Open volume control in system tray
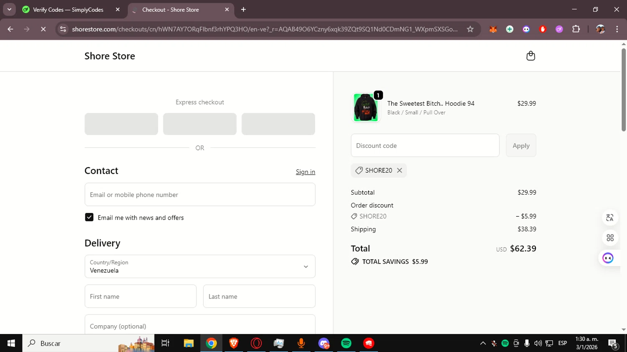The width and height of the screenshot is (627, 352). point(538,343)
